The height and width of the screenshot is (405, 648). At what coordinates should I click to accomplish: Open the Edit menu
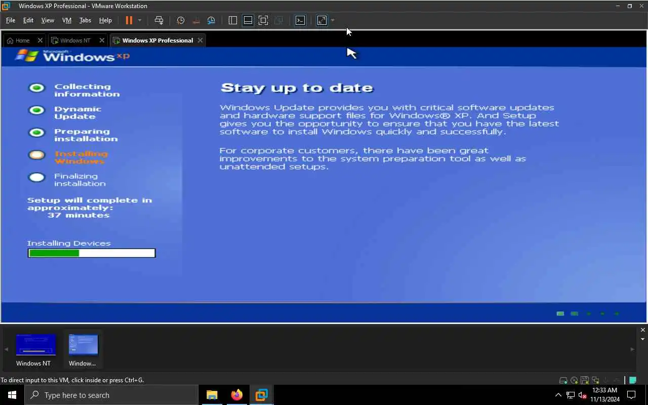pyautogui.click(x=28, y=20)
